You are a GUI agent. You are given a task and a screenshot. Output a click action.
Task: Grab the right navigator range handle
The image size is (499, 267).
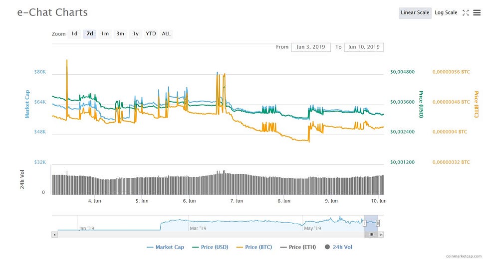tap(378, 224)
